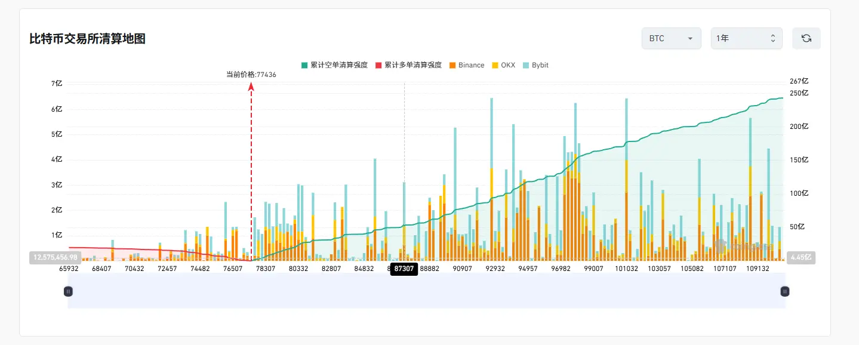Click the 4.45亿 right axis tag

click(801, 257)
